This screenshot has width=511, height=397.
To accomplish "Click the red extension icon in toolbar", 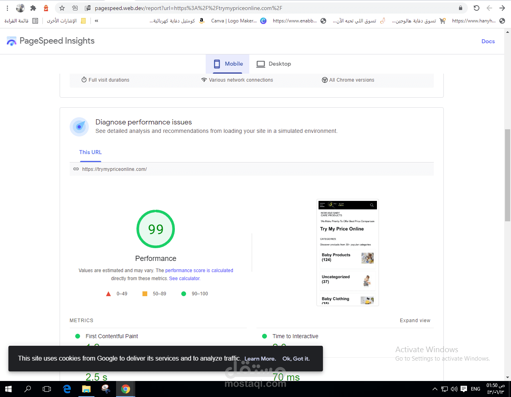I will click(46, 8).
